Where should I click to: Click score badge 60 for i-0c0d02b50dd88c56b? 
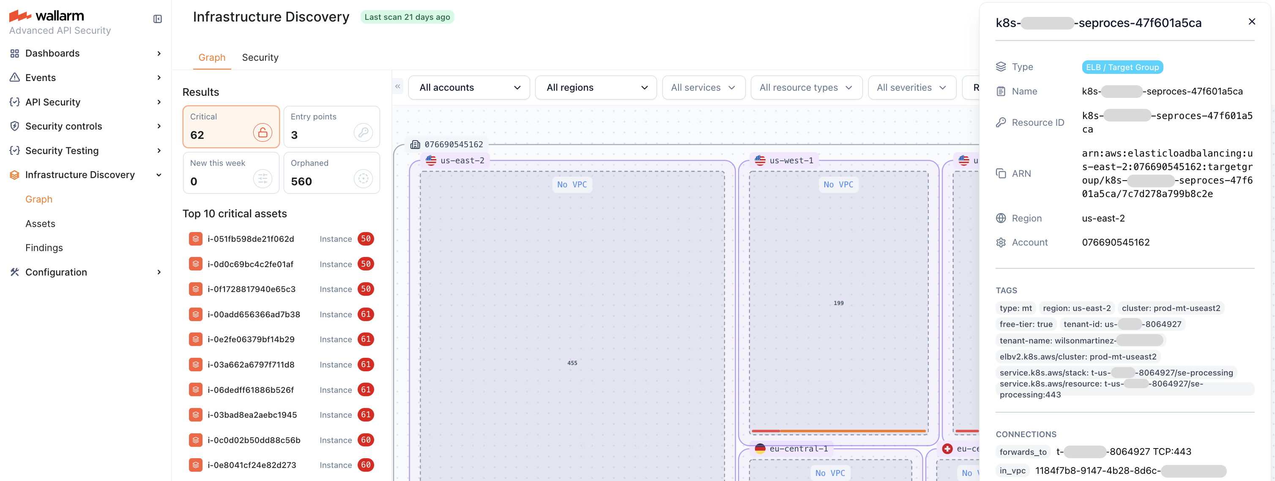(x=366, y=440)
